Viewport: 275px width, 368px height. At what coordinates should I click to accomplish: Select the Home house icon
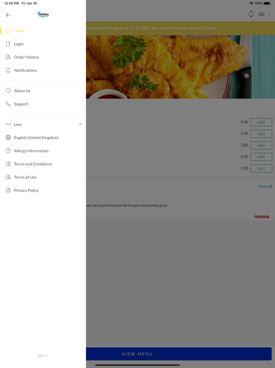pyautogui.click(x=8, y=31)
